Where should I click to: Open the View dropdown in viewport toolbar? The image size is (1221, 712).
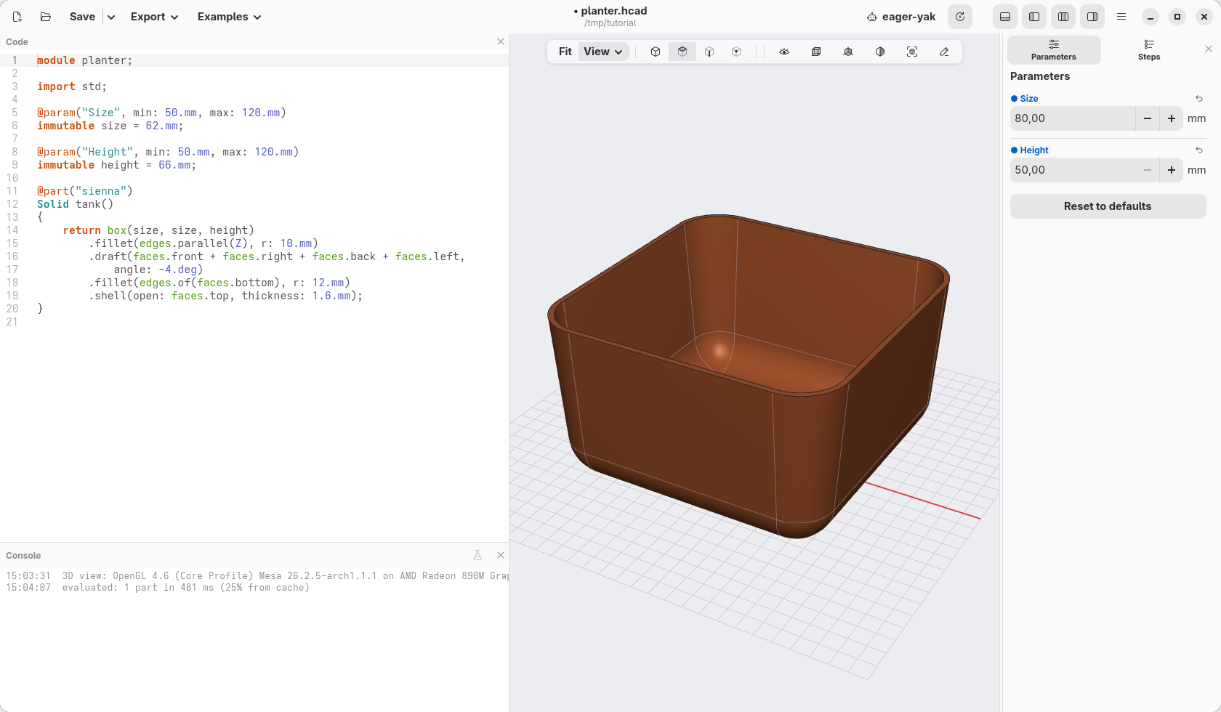coord(603,52)
